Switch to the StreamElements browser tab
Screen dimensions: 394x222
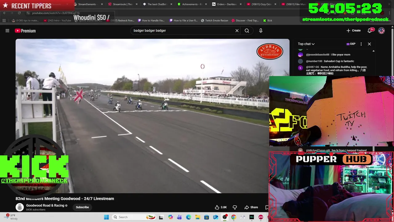click(x=88, y=4)
